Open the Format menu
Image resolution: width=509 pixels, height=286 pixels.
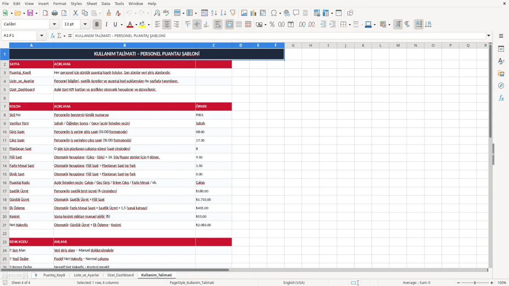click(x=59, y=3)
